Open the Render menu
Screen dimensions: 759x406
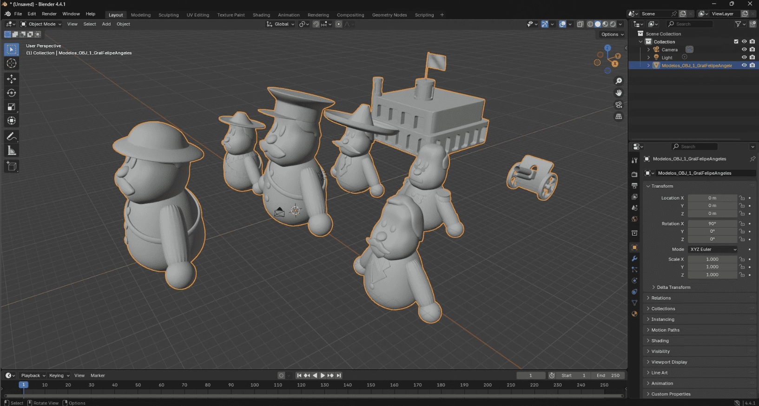coord(49,14)
